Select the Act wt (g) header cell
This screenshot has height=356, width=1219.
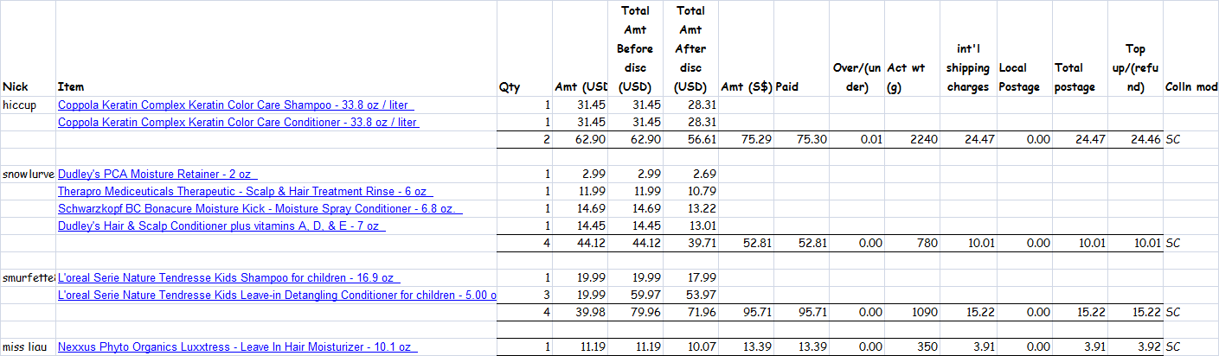pos(912,48)
